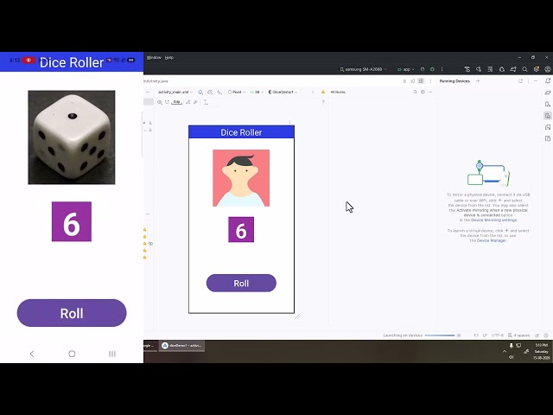Viewport: 553px width, 415px height.
Task: Expand the collapsed toolbar chevron beside the warning icon
Action: [313, 93]
